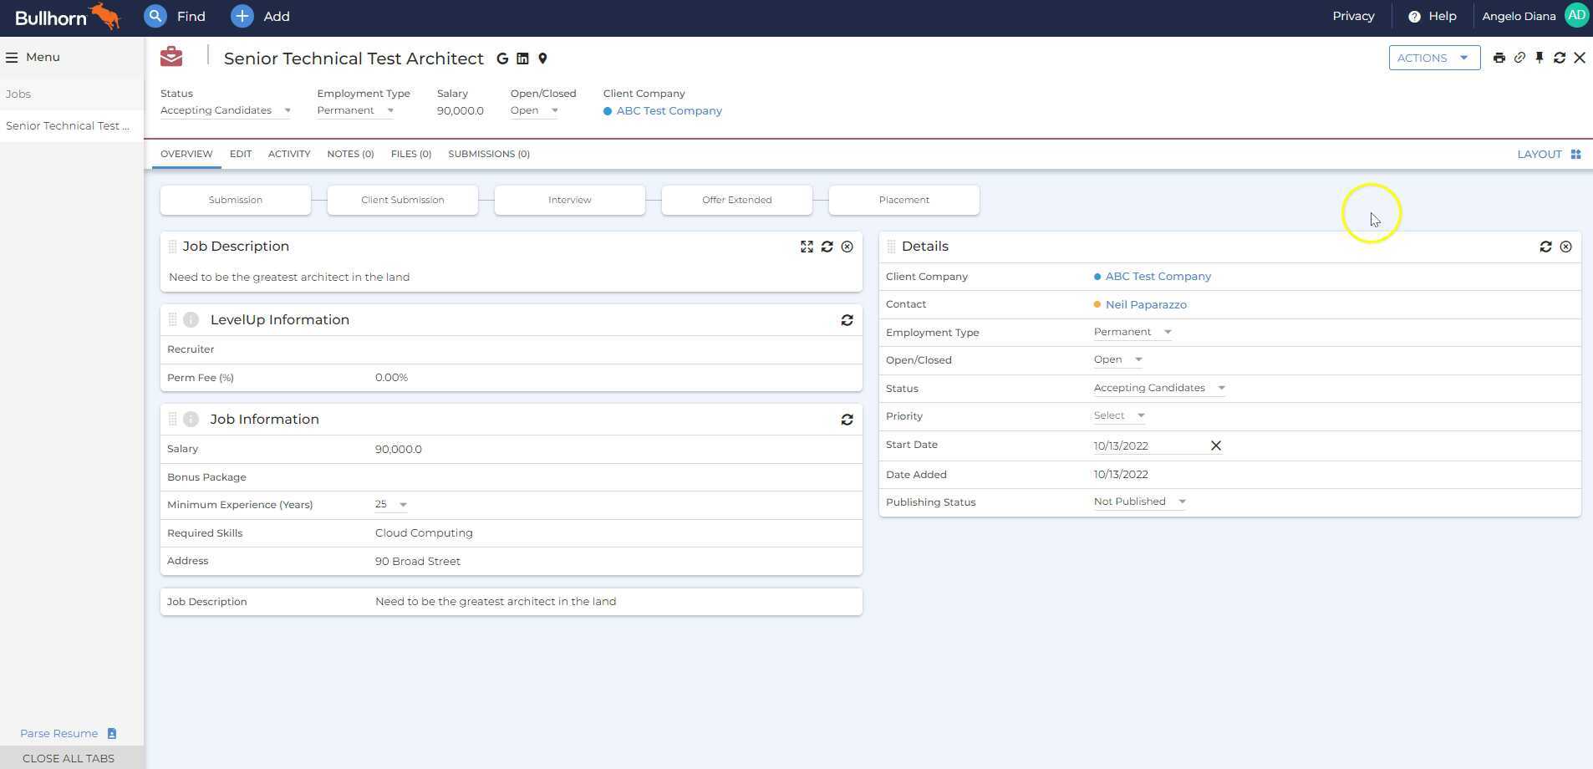This screenshot has width=1593, height=769.
Task: Copy record link with the chain icon
Action: (x=1519, y=58)
